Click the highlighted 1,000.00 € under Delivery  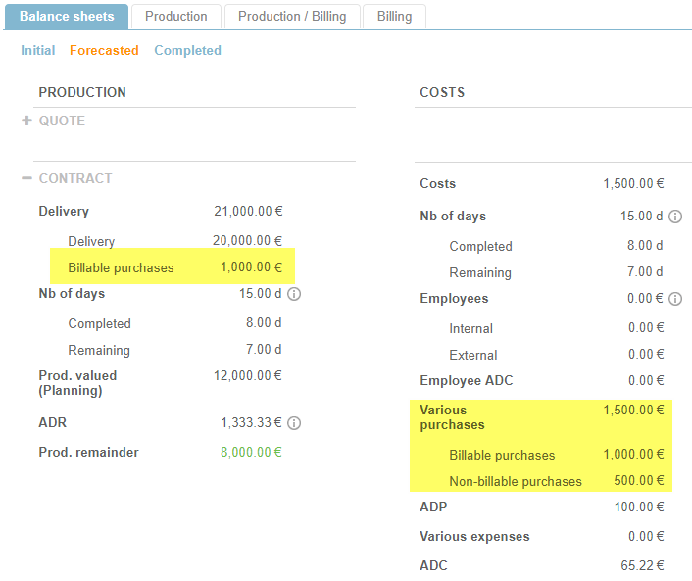coord(247,267)
